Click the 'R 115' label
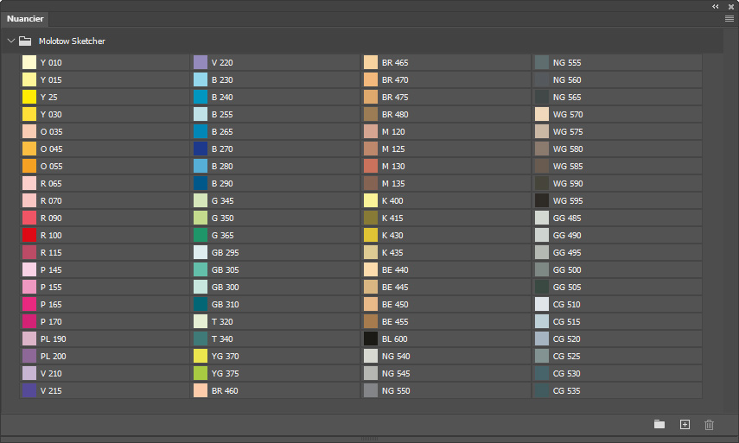Viewport: 739px width, 443px height. (51, 253)
